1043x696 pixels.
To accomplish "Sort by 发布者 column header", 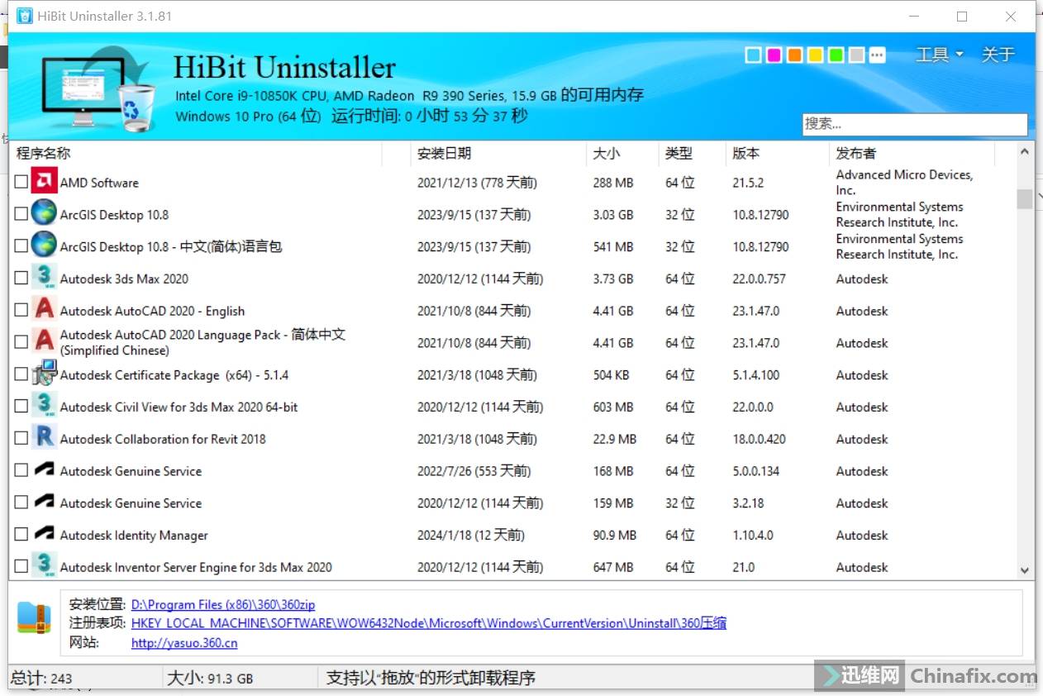I will 912,153.
